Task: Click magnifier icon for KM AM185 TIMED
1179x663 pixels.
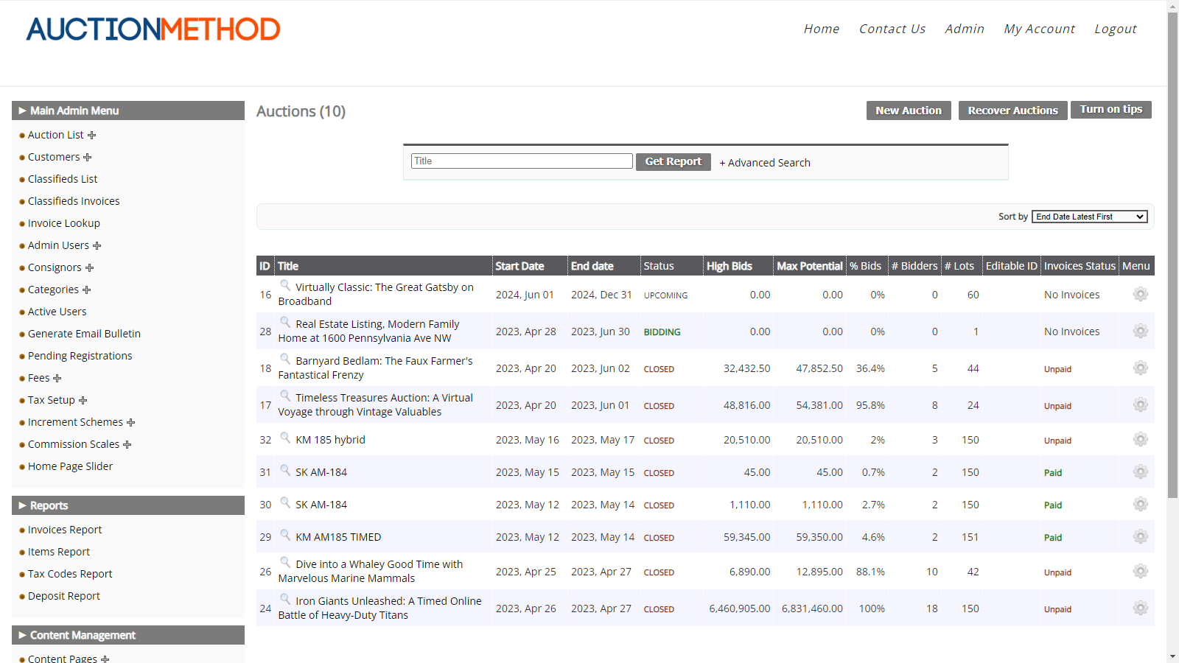Action: click(285, 535)
